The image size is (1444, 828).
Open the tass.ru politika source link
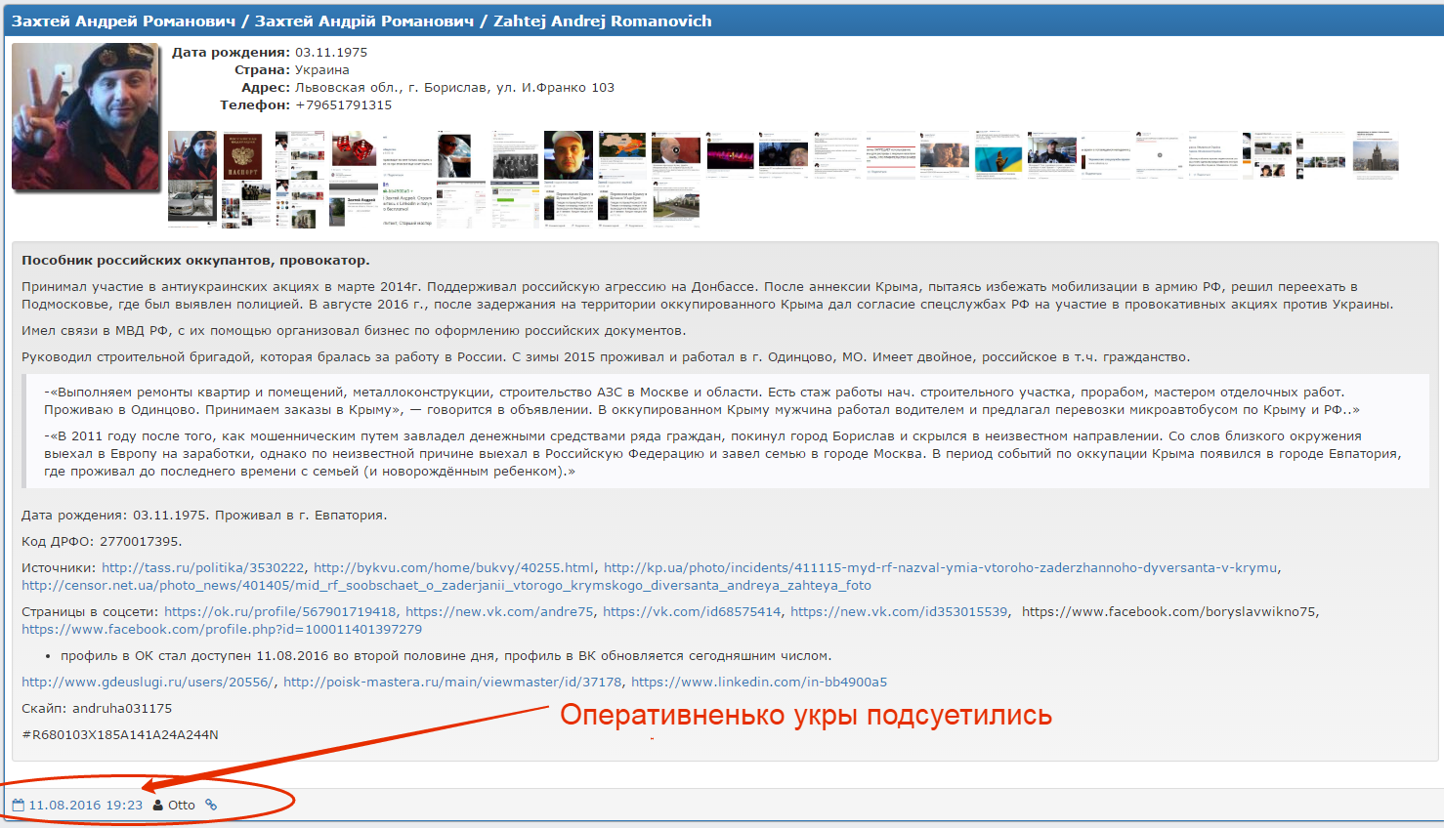click(202, 568)
